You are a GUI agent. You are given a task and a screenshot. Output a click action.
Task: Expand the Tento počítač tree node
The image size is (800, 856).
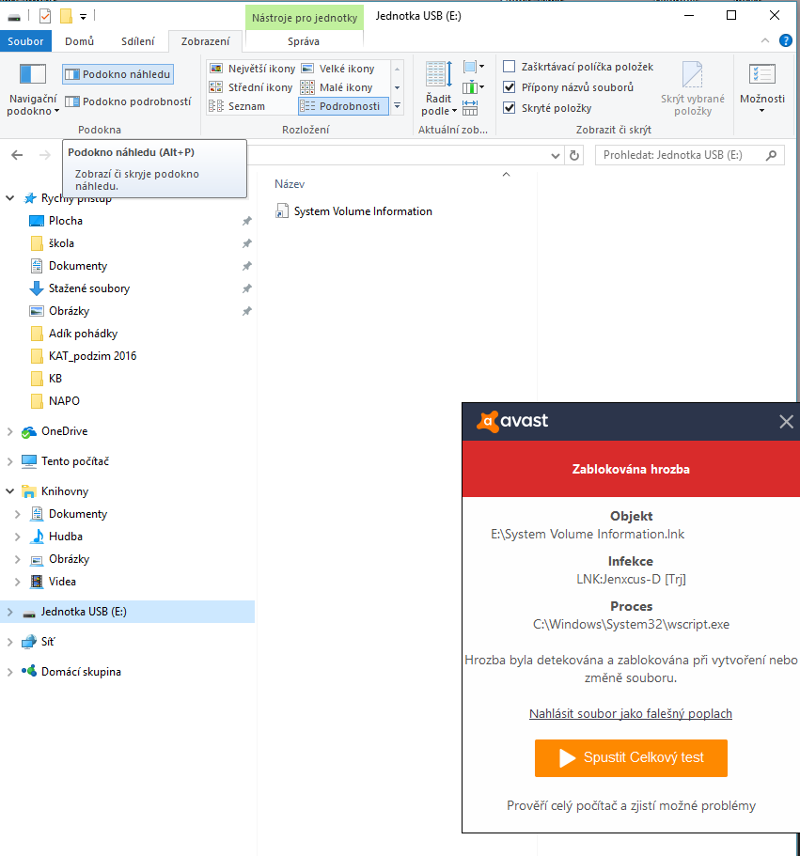pos(9,461)
